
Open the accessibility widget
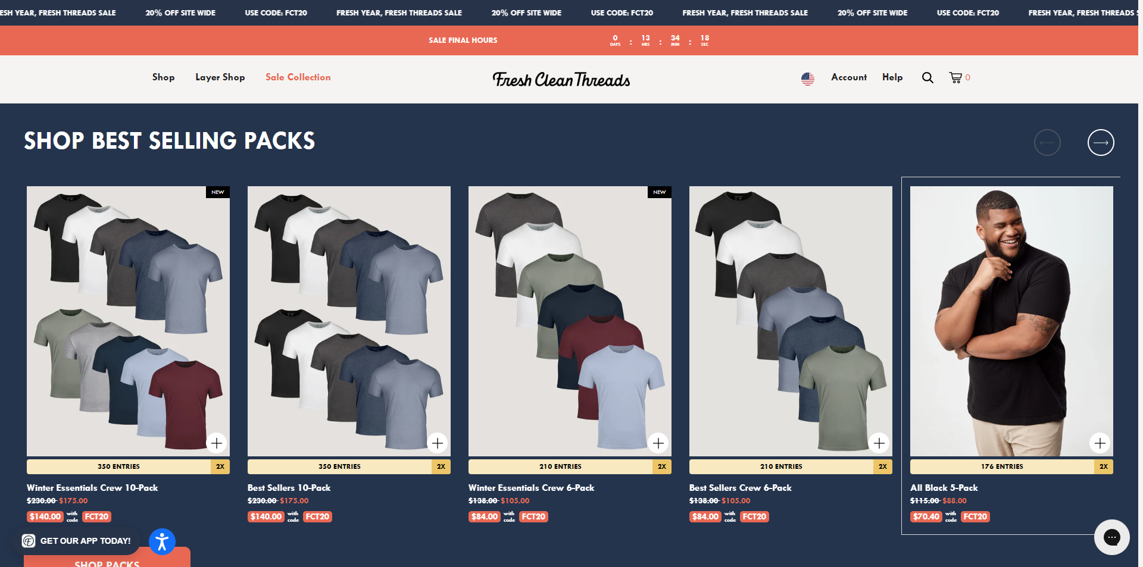pos(161,541)
